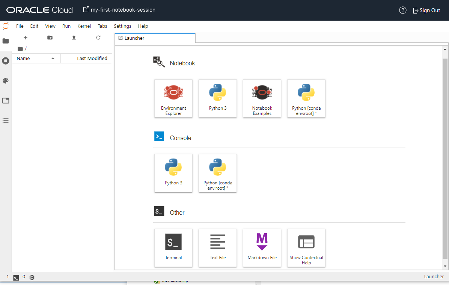Click the launcher scrollbar up arrow
Screen dimensions: 449x285
click(x=445, y=49)
